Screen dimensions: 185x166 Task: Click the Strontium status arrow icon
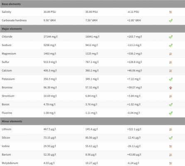(170, 96)
